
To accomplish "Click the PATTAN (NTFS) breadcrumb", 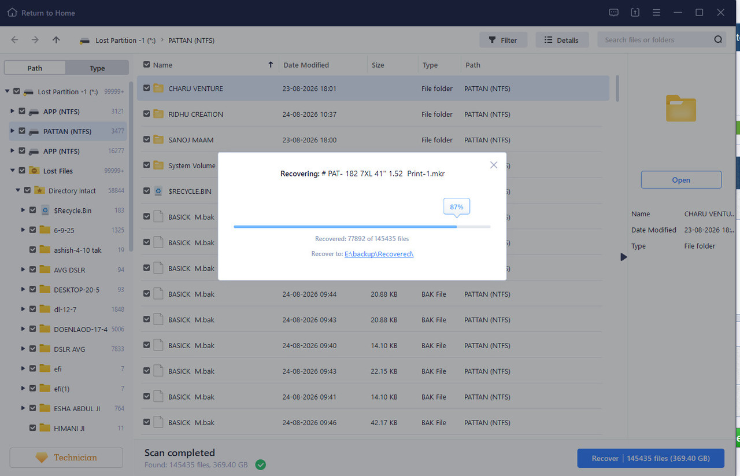I will [191, 40].
